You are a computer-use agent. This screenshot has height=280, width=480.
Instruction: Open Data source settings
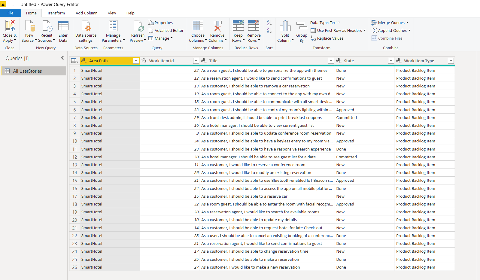(86, 26)
